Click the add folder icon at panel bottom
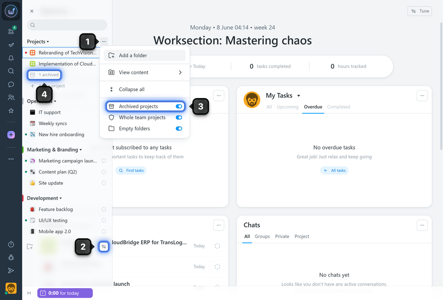443x300 pixels. [30, 247]
